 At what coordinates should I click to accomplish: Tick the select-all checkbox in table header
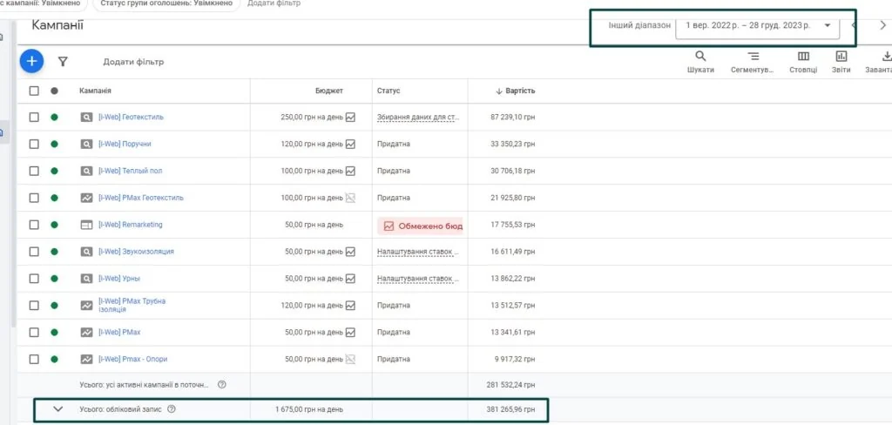click(x=34, y=91)
